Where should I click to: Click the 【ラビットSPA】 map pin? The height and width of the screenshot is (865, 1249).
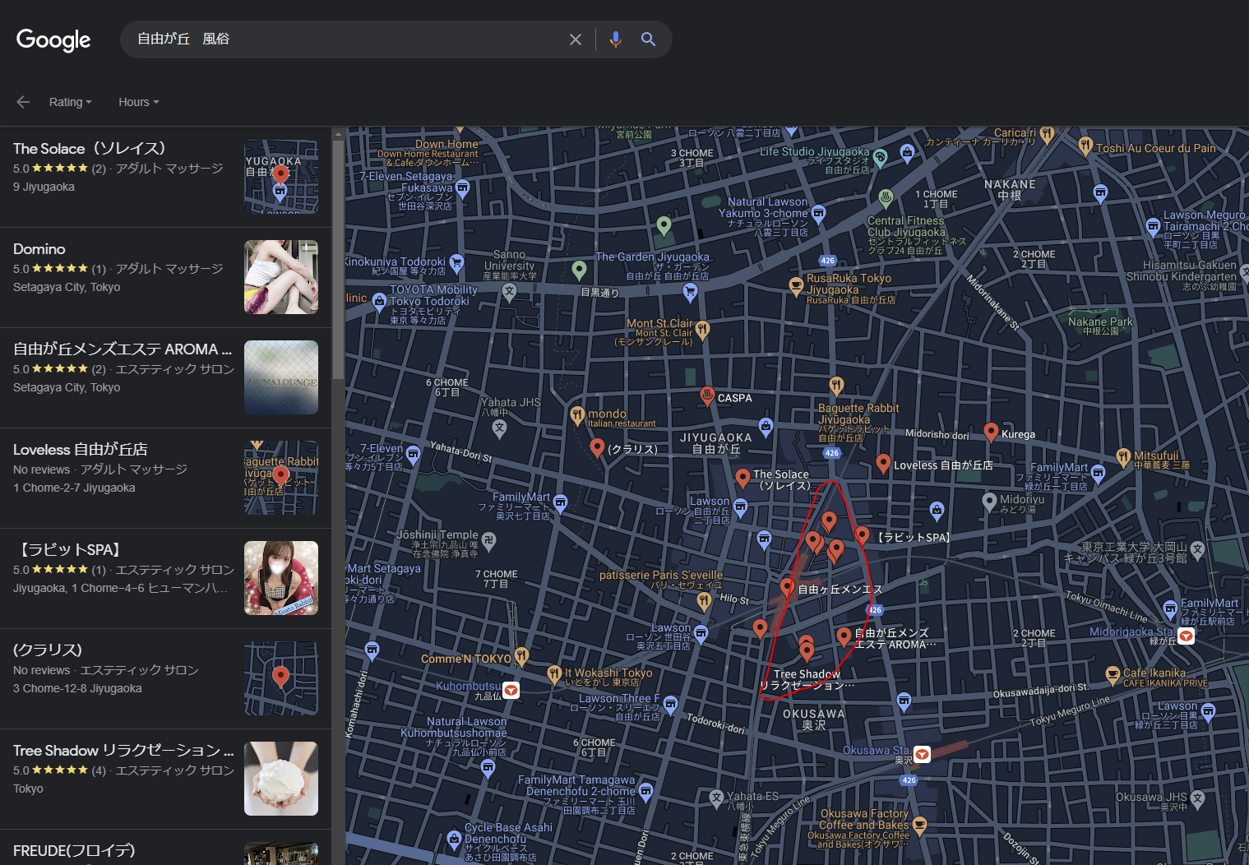tap(862, 536)
